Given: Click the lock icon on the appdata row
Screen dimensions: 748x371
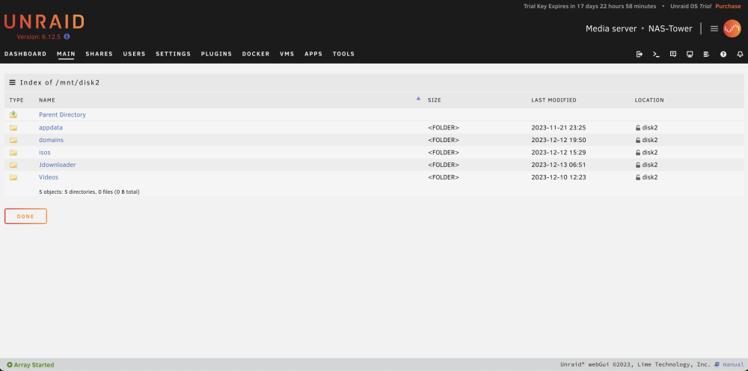Looking at the screenshot, I should pos(638,128).
